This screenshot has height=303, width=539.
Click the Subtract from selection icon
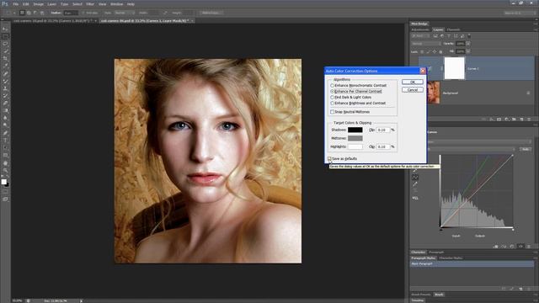[35, 13]
